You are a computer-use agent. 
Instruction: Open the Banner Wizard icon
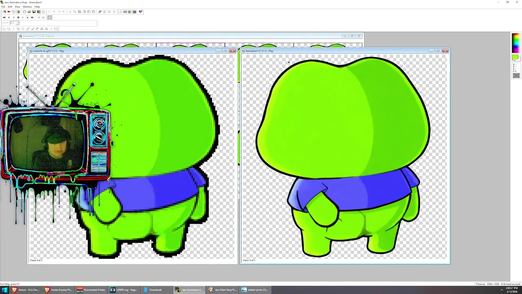[x=9, y=12]
